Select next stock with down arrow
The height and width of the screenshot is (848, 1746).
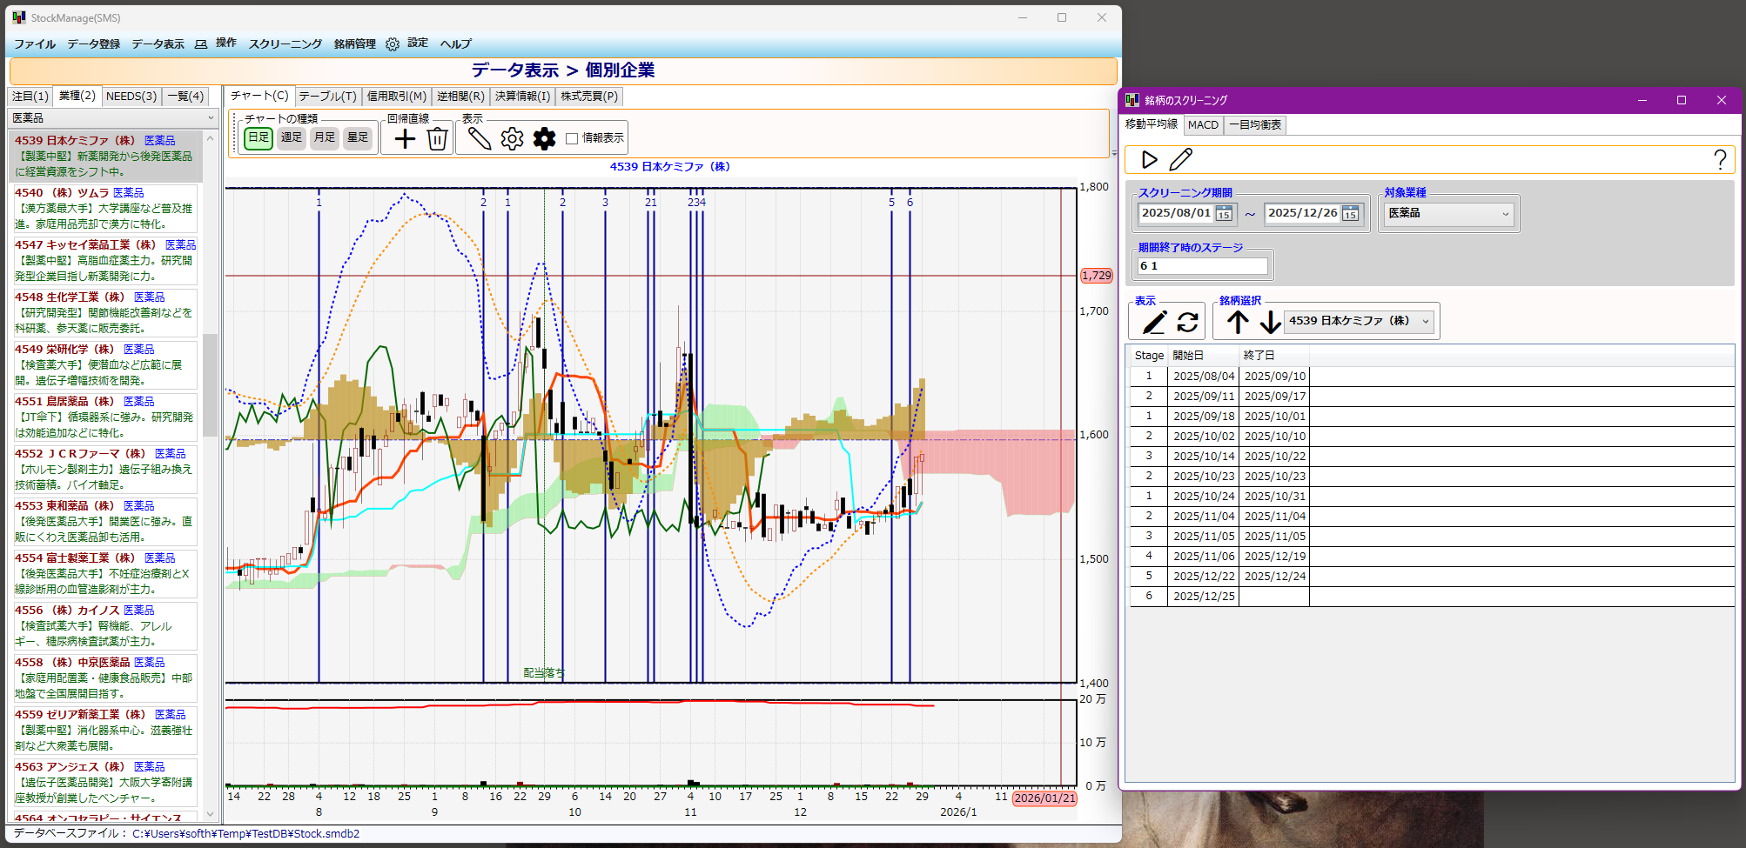(1270, 322)
